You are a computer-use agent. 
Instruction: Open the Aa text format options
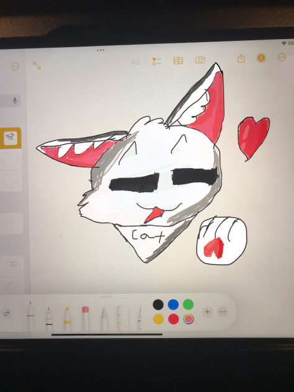coord(136,62)
